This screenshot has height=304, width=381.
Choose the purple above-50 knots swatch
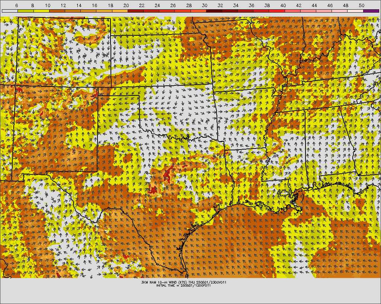tap(371, 11)
